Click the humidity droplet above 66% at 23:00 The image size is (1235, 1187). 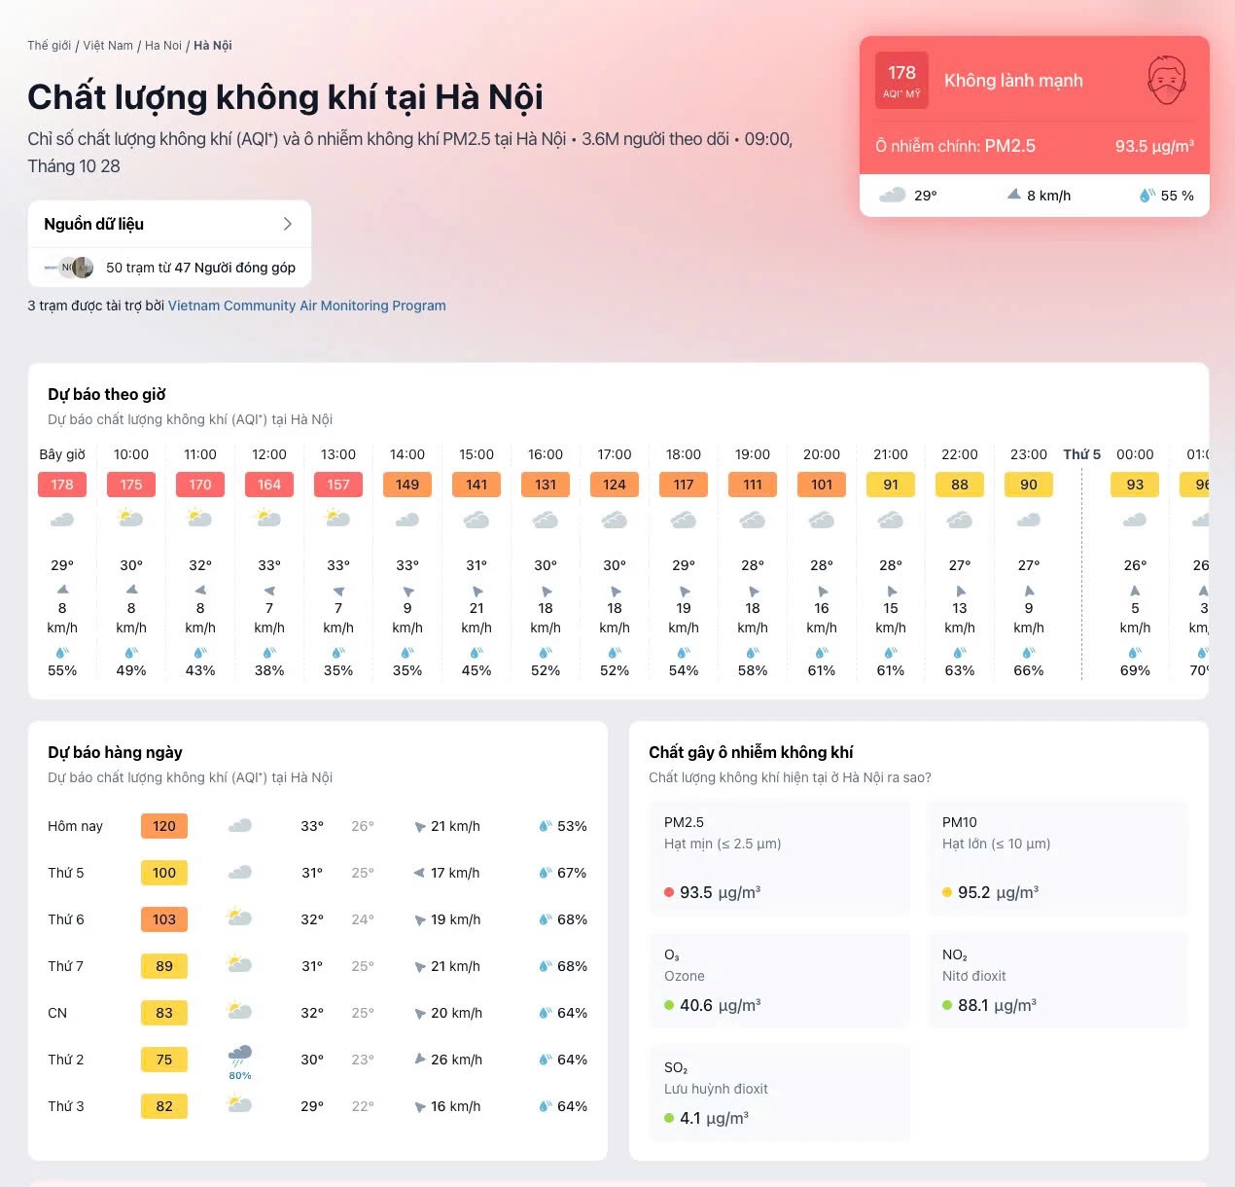point(1029,652)
